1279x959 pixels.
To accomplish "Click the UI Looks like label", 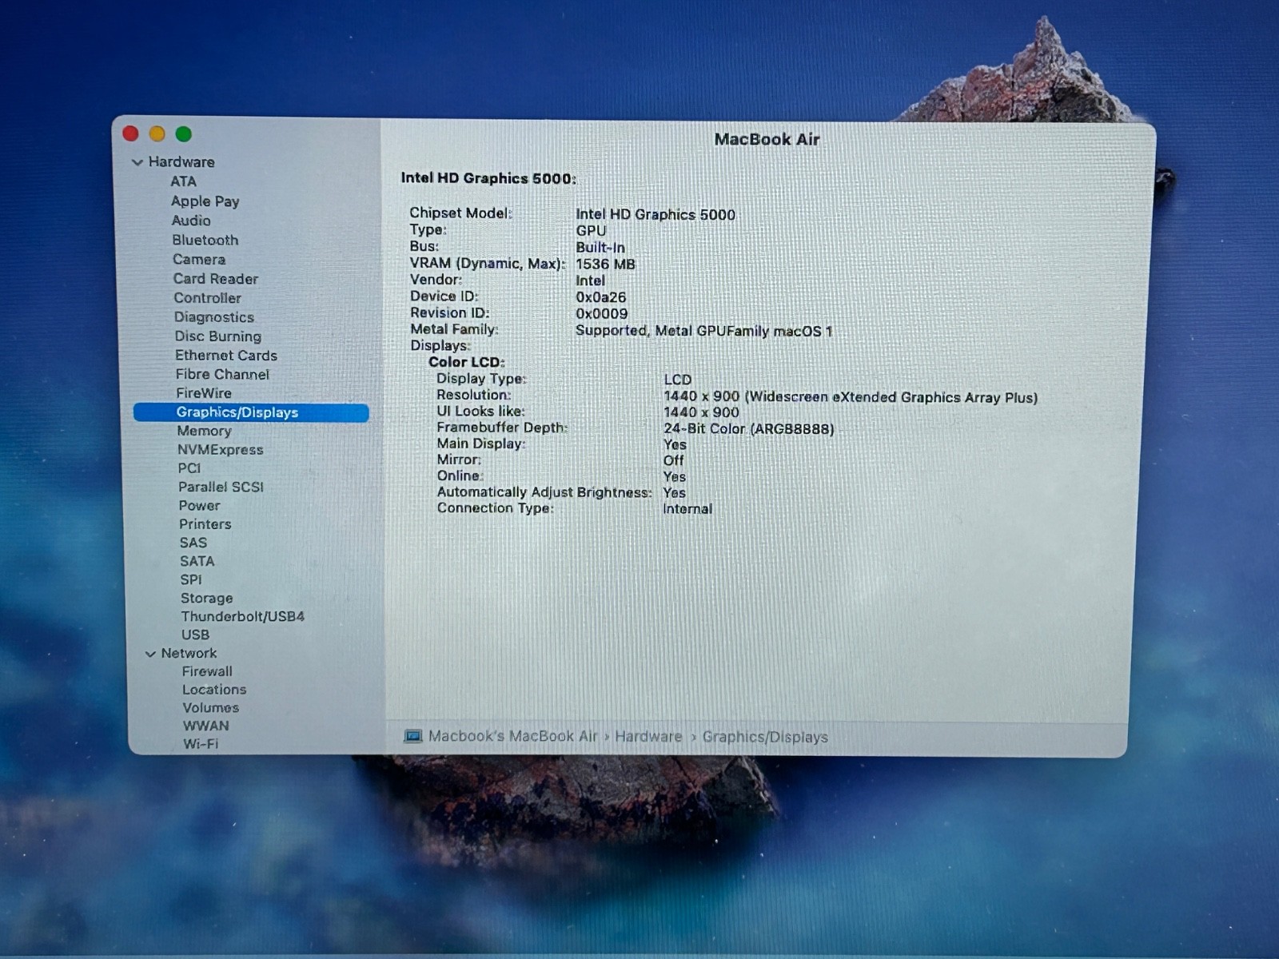I will pos(480,411).
